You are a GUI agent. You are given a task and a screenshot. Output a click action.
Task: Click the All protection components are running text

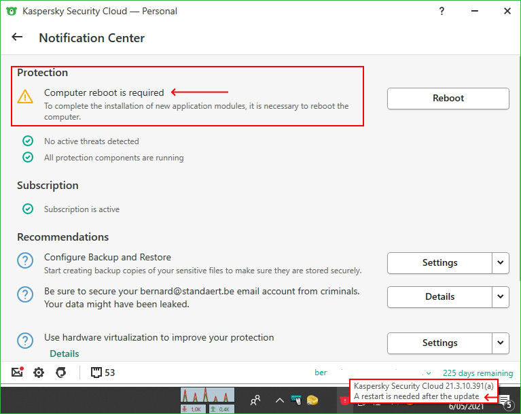[114, 158]
